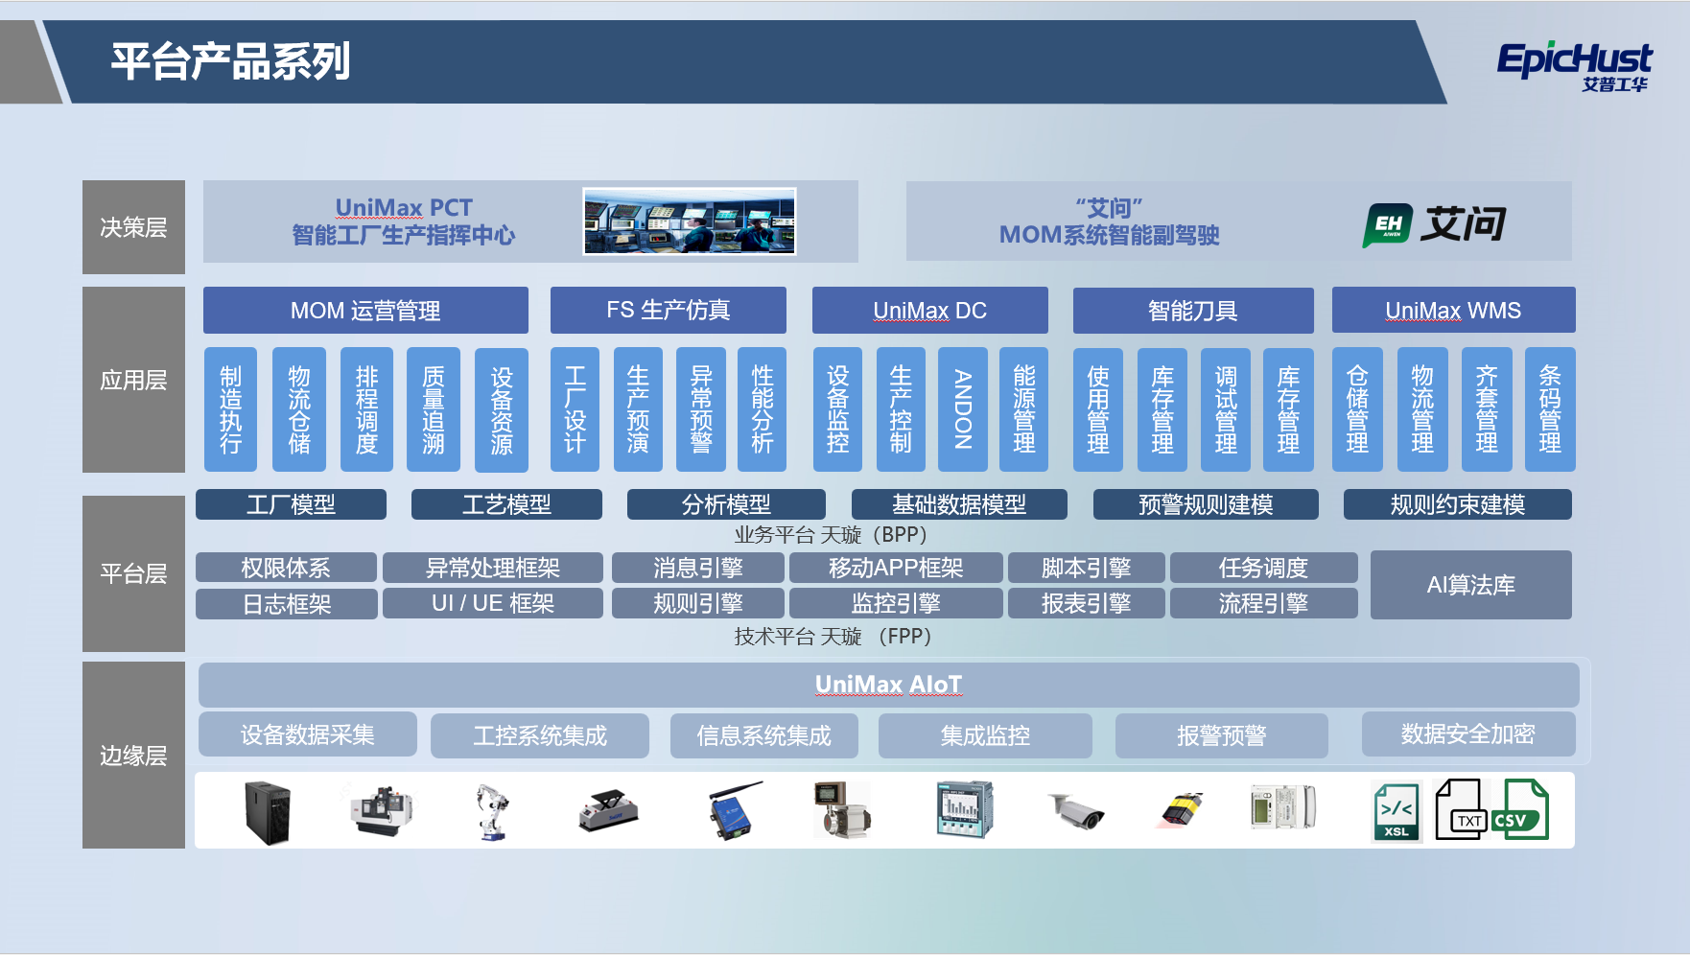Image resolution: width=1690 pixels, height=955 pixels.
Task: Click the 监控引擎 box
Action: [896, 603]
